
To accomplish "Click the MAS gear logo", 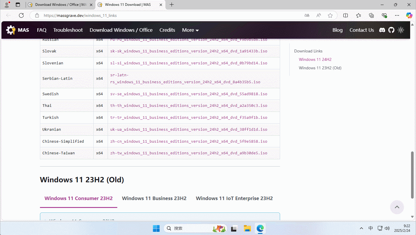I will point(11,30).
